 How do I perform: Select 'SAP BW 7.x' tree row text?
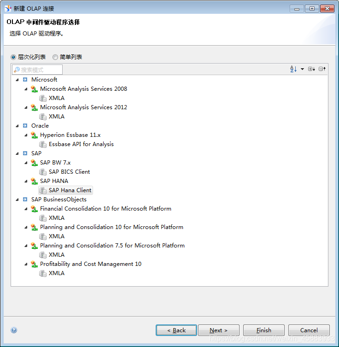(x=55, y=163)
